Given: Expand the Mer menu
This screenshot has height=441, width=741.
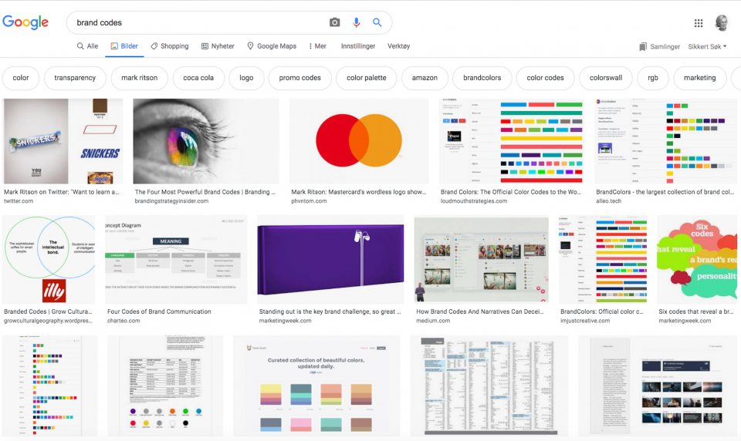Looking at the screenshot, I should click(317, 46).
